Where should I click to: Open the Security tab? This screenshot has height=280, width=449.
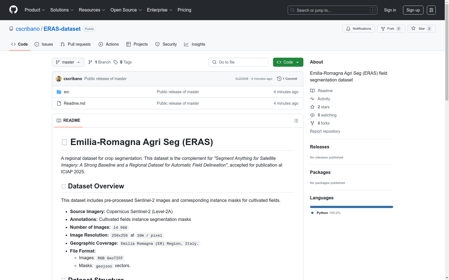(166, 44)
